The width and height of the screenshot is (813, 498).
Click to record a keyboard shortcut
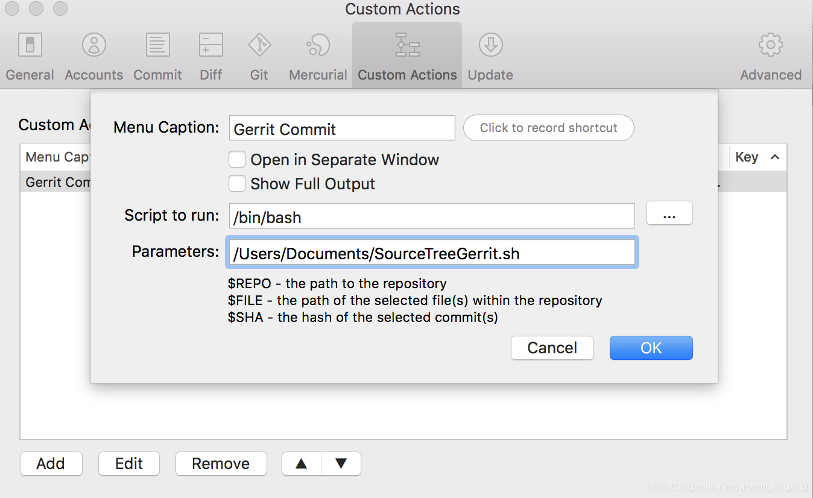[548, 127]
